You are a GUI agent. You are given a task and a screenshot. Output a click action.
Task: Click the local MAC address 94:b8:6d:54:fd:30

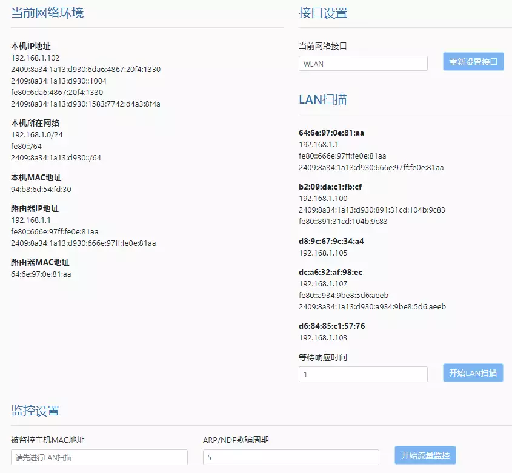coord(41,189)
